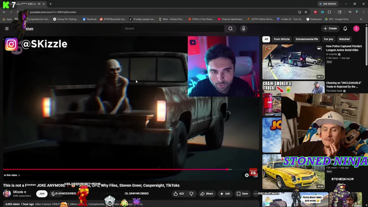This screenshot has width=368, height=207.
Task: Open the Disney Pin Trading bookmark
Action: coord(65,19)
